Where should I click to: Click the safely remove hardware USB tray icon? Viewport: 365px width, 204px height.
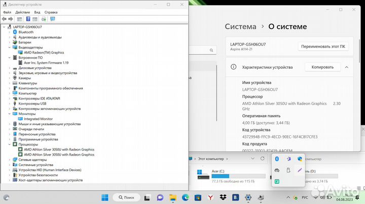click(288, 170)
